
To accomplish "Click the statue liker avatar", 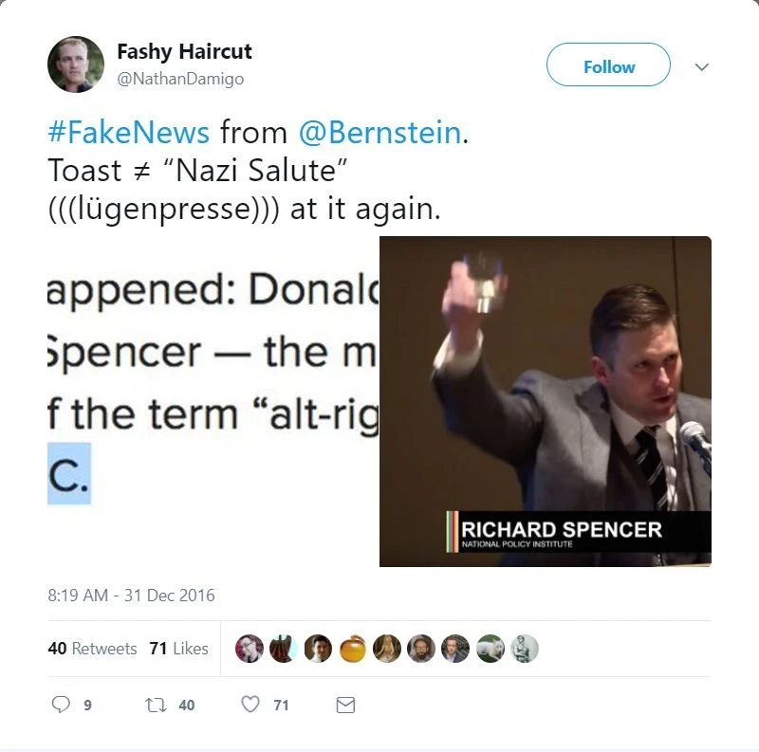I will [525, 649].
